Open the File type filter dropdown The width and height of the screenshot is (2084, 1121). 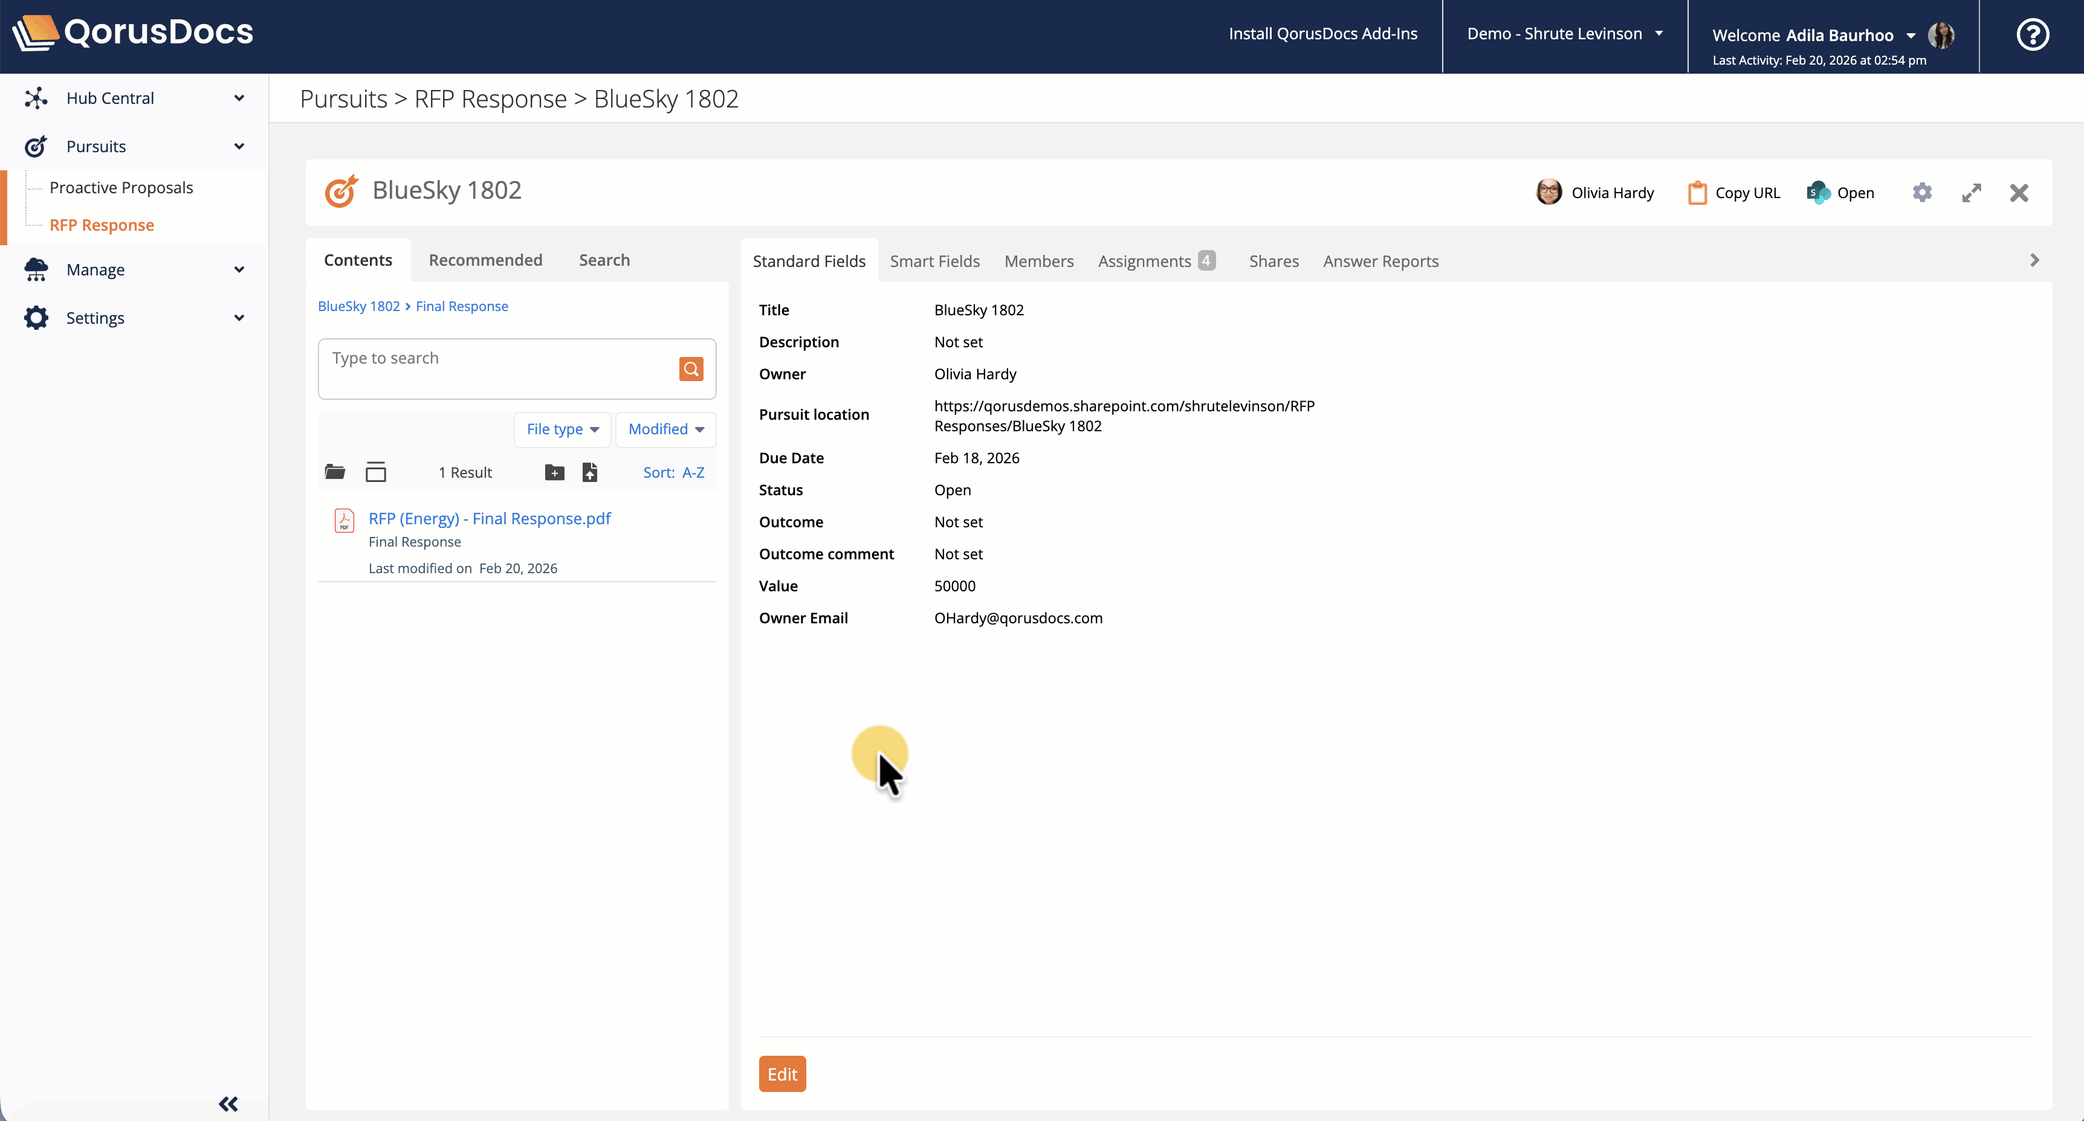[562, 429]
